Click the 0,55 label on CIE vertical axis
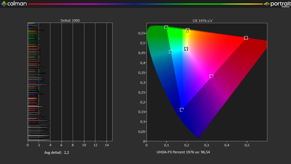This screenshot has height=164, width=291. [x=141, y=33]
